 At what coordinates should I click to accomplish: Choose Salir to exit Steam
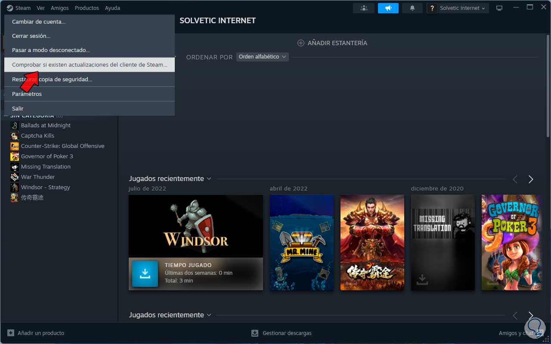point(90,108)
